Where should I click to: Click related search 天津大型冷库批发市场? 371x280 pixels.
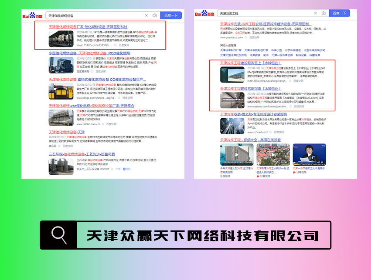233,55
